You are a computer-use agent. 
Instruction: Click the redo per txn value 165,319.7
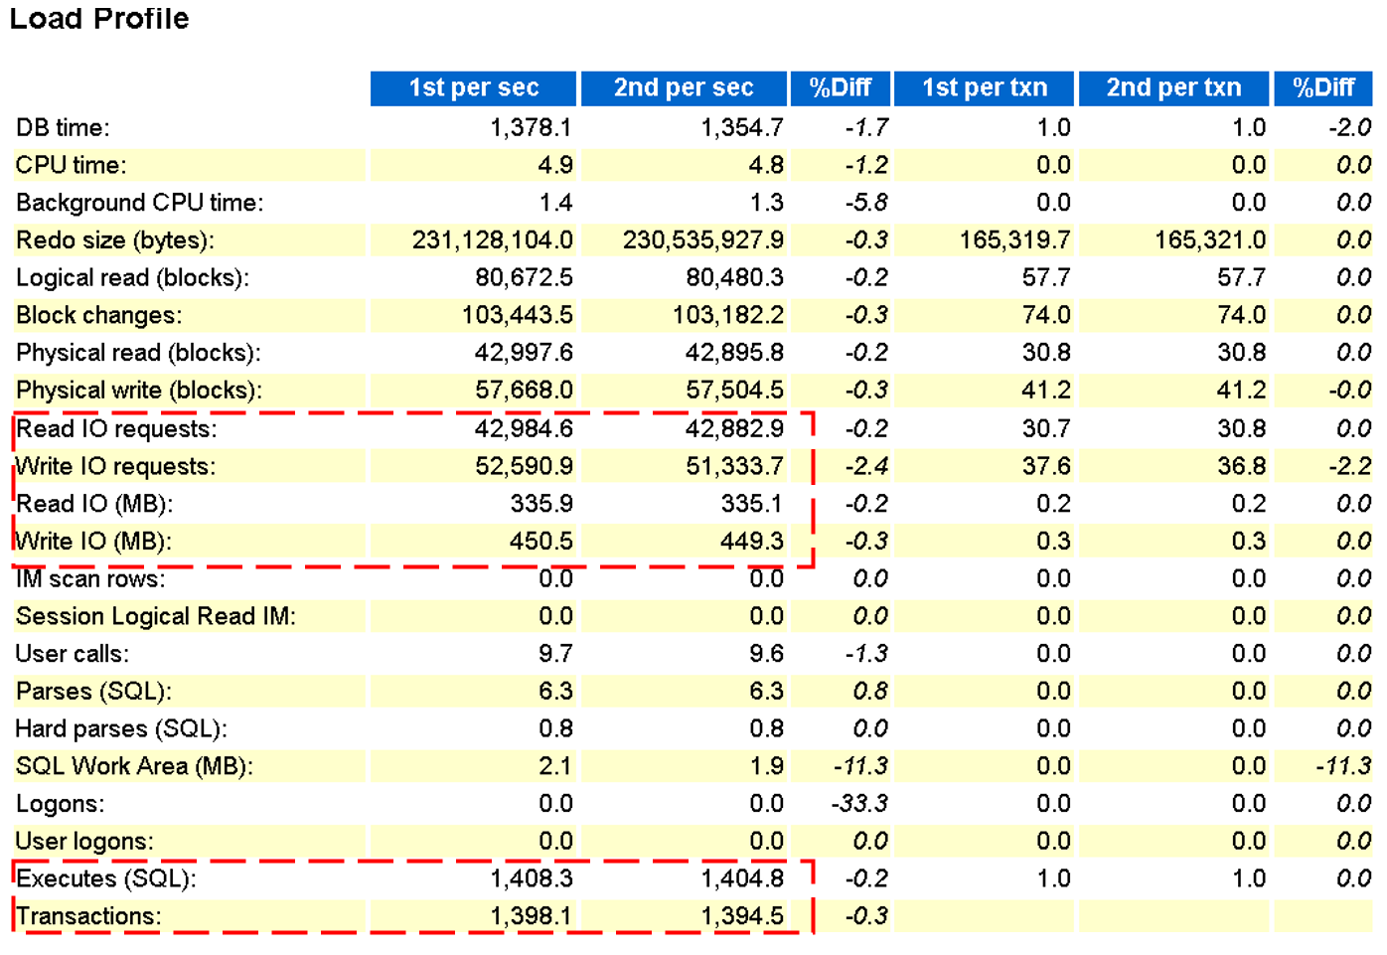tap(1014, 240)
